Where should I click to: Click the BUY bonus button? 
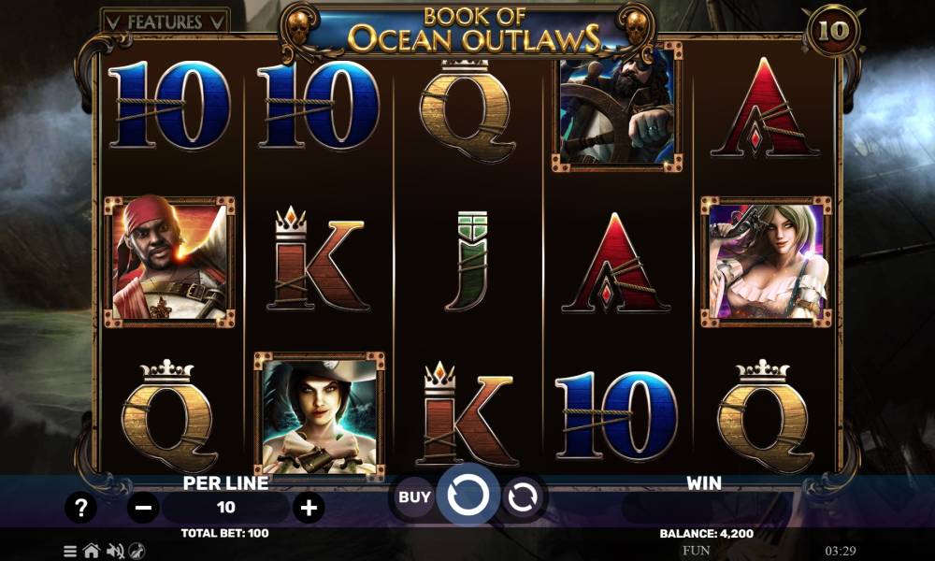414,496
